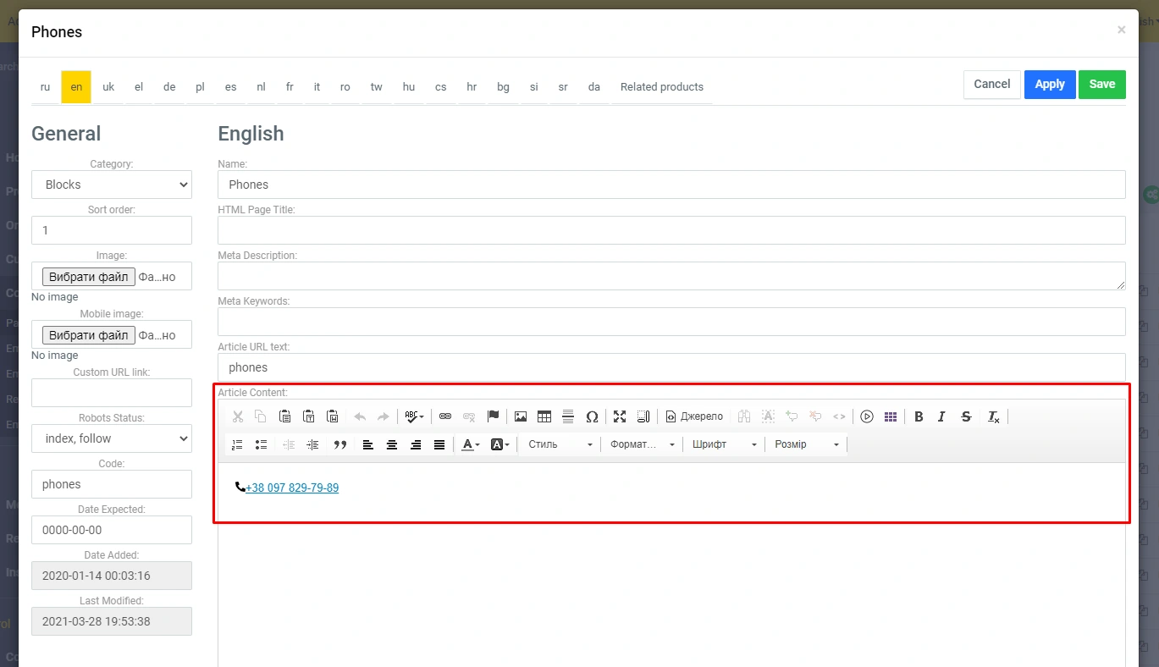The width and height of the screenshot is (1159, 667).
Task: Insert a block quote
Action: [340, 444]
